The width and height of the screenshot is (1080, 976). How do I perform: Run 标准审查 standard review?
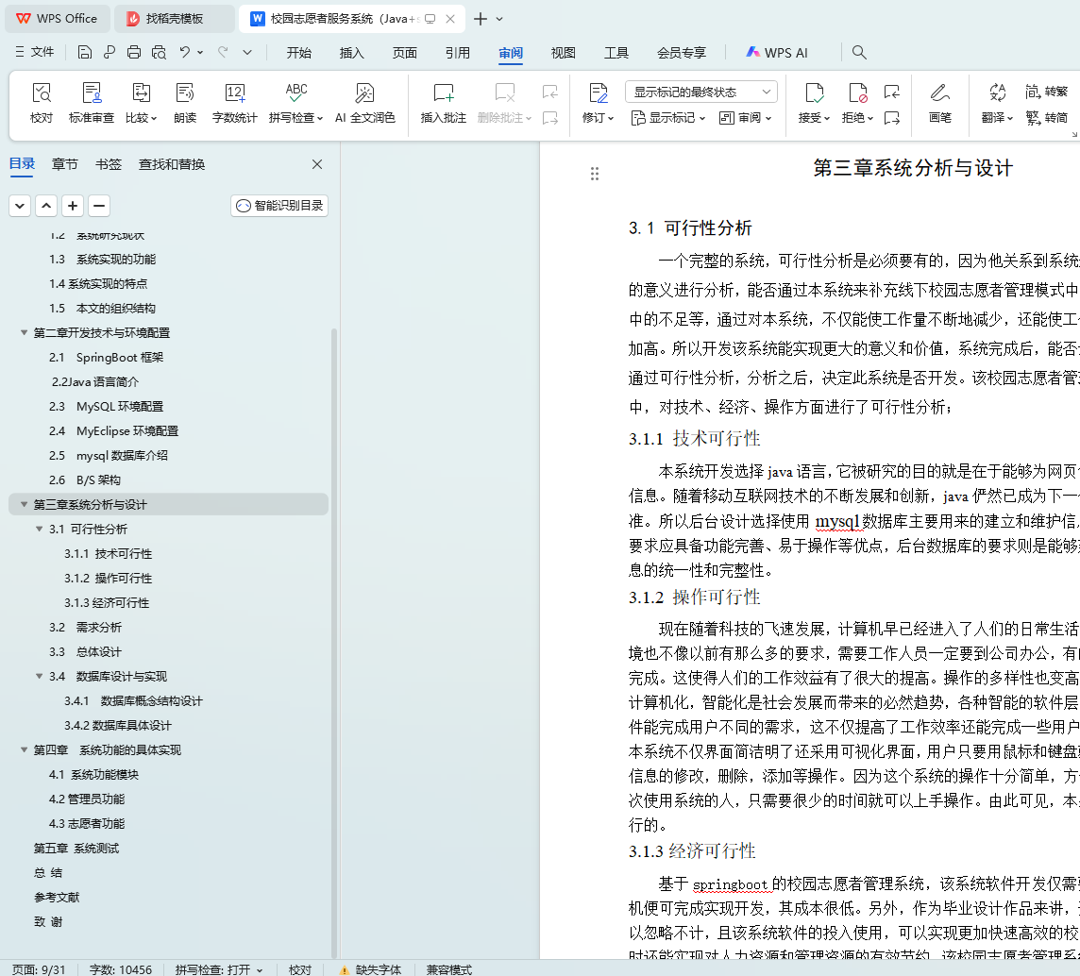pos(91,103)
